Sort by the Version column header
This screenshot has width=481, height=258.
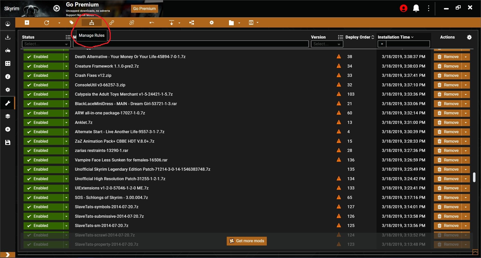point(318,37)
